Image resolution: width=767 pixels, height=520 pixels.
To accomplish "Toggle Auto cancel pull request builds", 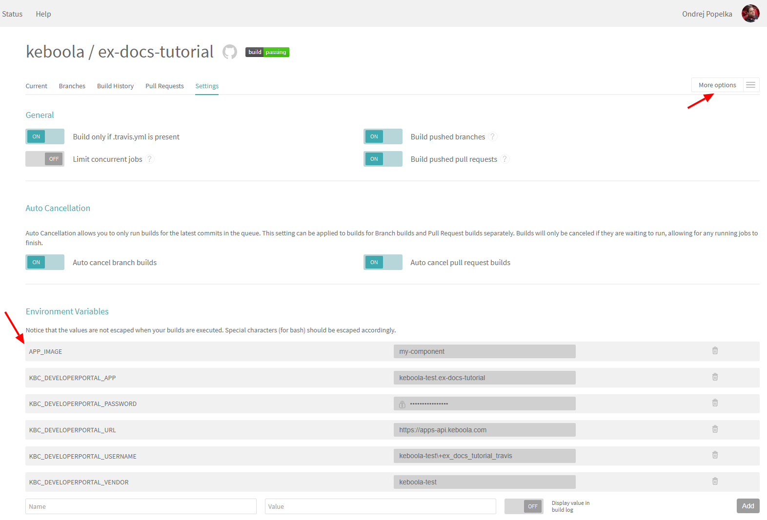I will (383, 262).
